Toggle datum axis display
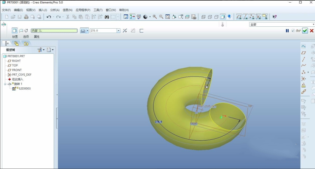 click(246, 17)
